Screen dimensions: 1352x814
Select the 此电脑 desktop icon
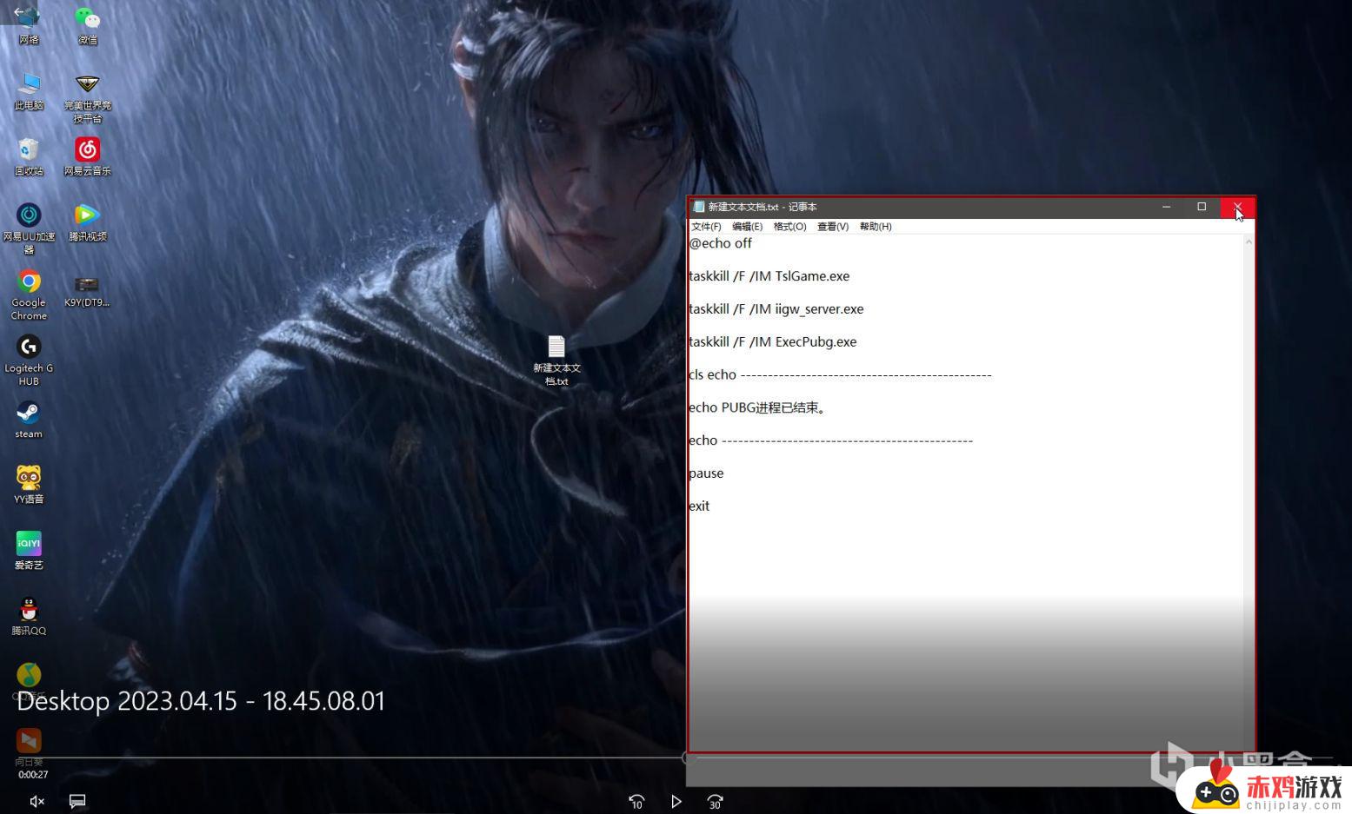tap(29, 90)
